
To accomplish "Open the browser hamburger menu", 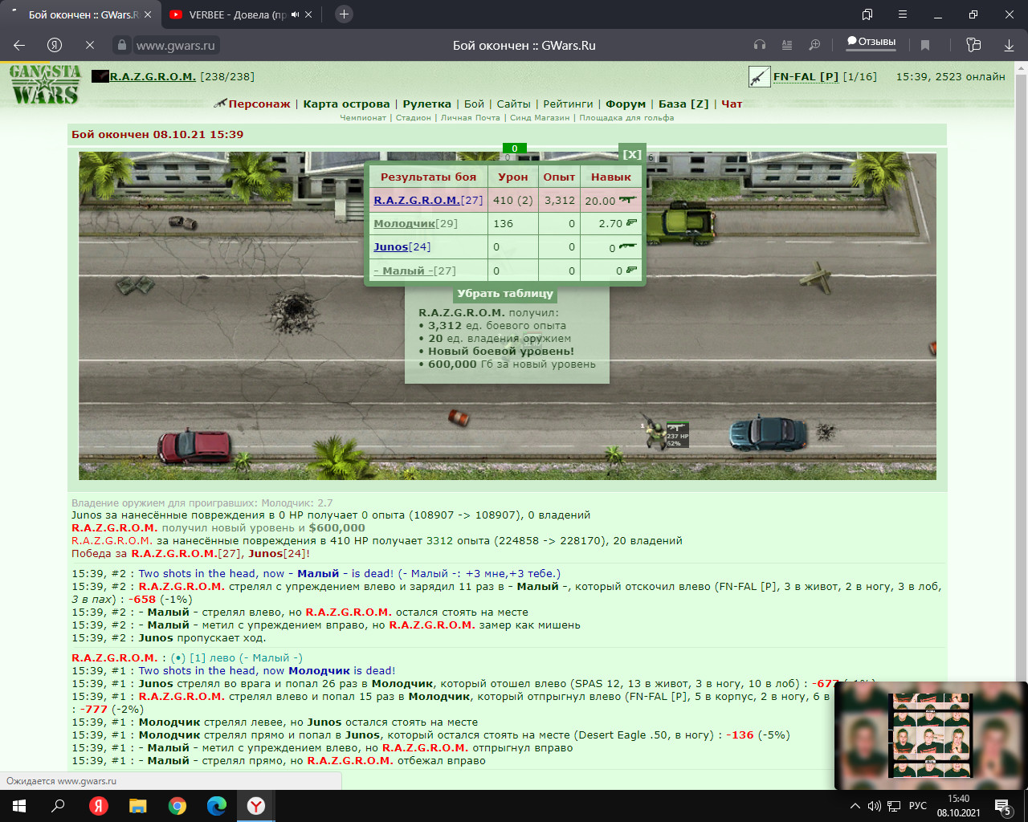I will pyautogui.click(x=903, y=14).
